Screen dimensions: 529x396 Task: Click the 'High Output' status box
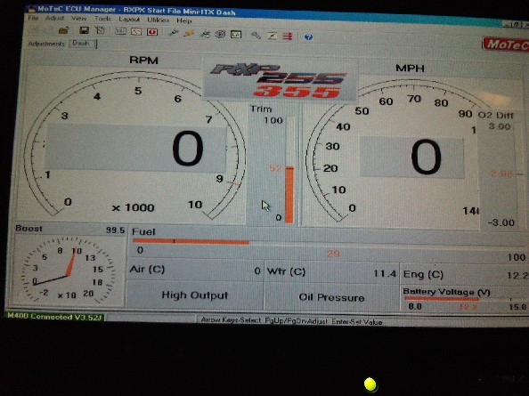pos(195,295)
